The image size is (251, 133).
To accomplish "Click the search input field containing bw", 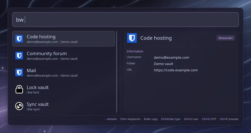I will [x=125, y=19].
